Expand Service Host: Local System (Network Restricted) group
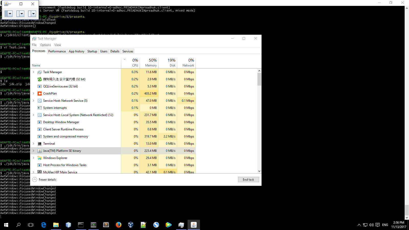The height and width of the screenshot is (230, 409). point(33,115)
